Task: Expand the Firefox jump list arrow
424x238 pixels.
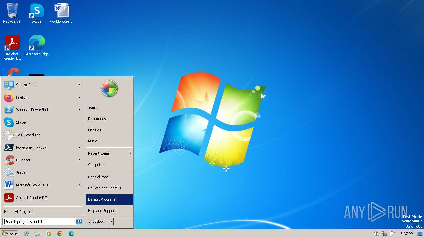Action: pyautogui.click(x=79, y=97)
